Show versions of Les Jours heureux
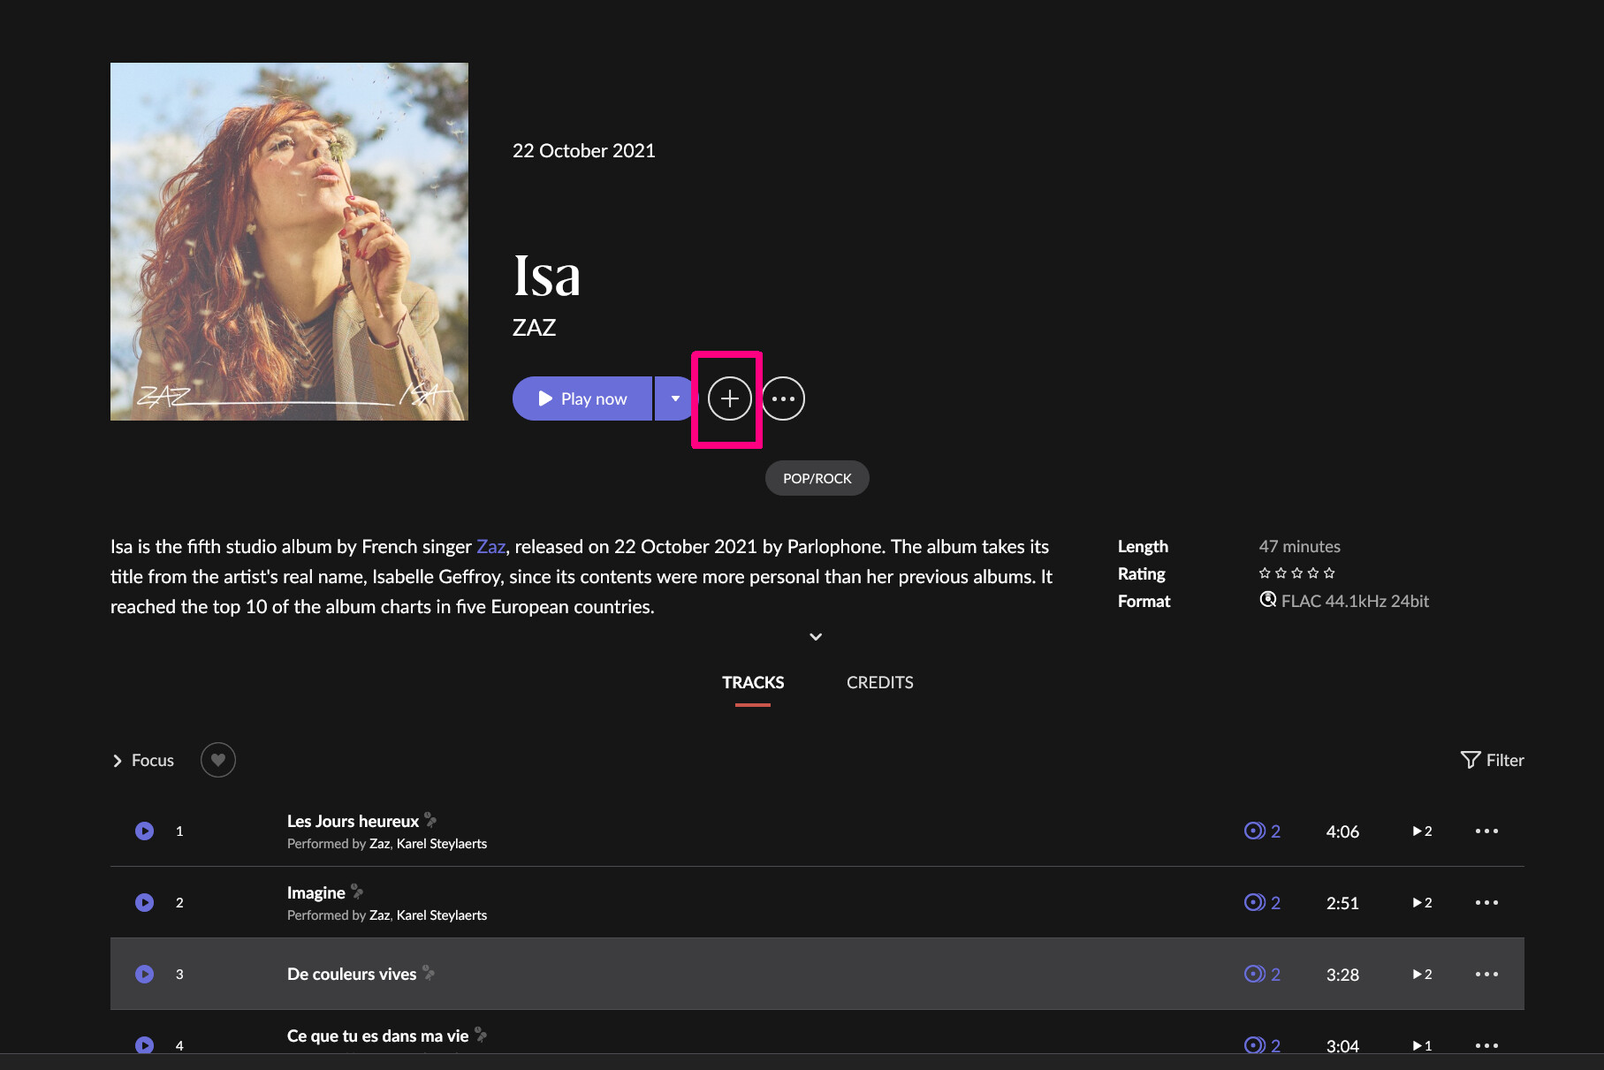Viewport: 1604px width, 1070px height. click(1262, 831)
